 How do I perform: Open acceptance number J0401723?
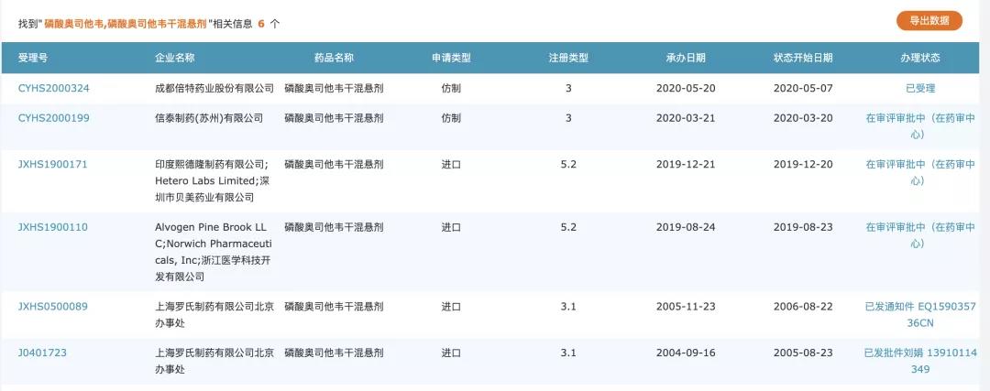41,353
